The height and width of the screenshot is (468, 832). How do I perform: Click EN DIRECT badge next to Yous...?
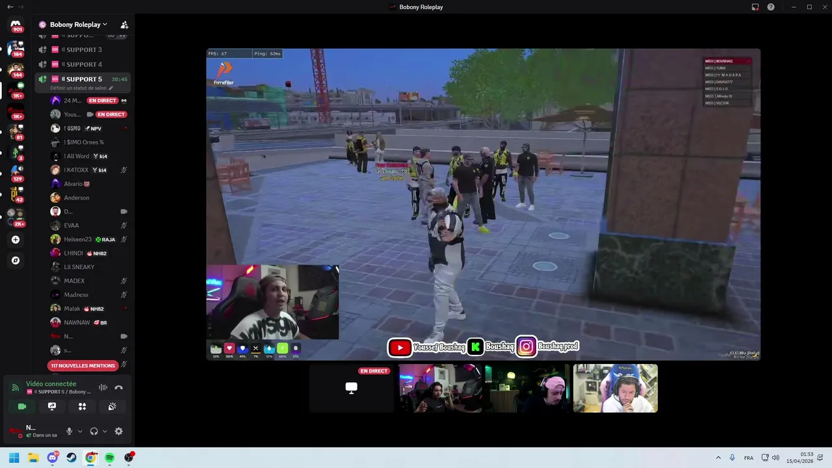click(111, 114)
